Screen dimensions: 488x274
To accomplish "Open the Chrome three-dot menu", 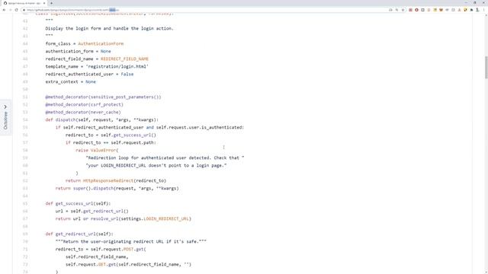I will point(484,10).
